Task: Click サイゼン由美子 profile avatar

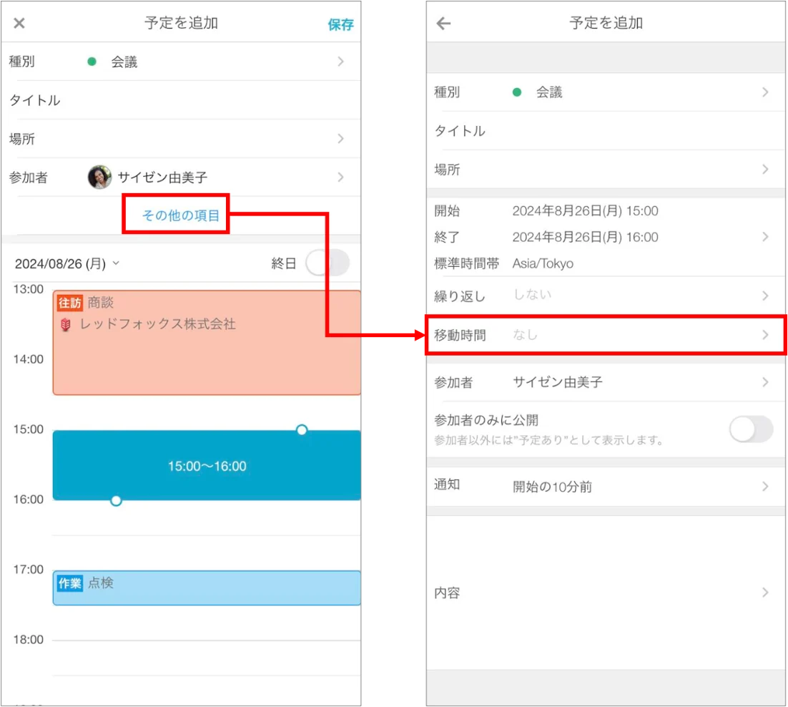Action: (99, 177)
